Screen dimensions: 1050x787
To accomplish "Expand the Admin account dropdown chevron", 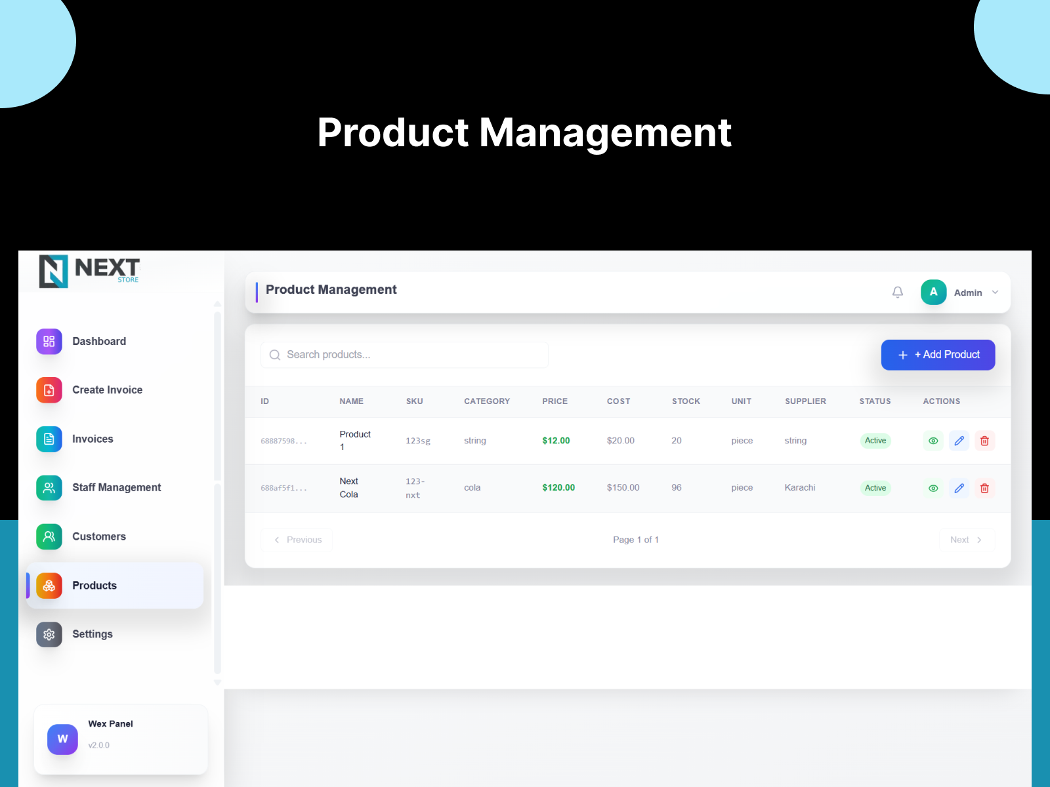I will pos(995,293).
